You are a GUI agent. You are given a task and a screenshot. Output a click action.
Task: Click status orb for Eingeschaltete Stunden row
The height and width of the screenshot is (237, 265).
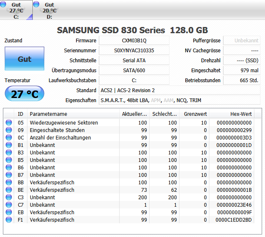click(x=9, y=130)
